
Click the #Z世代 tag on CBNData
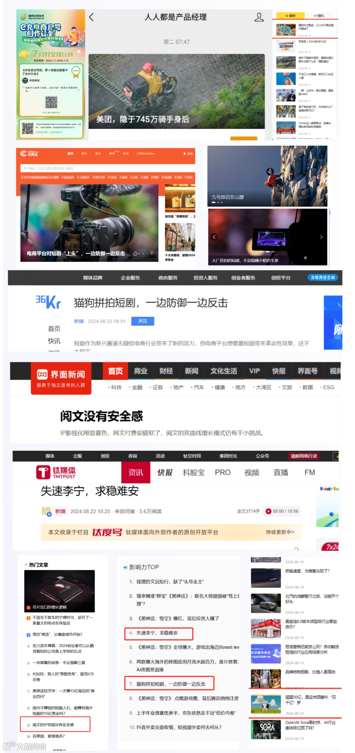(112, 177)
